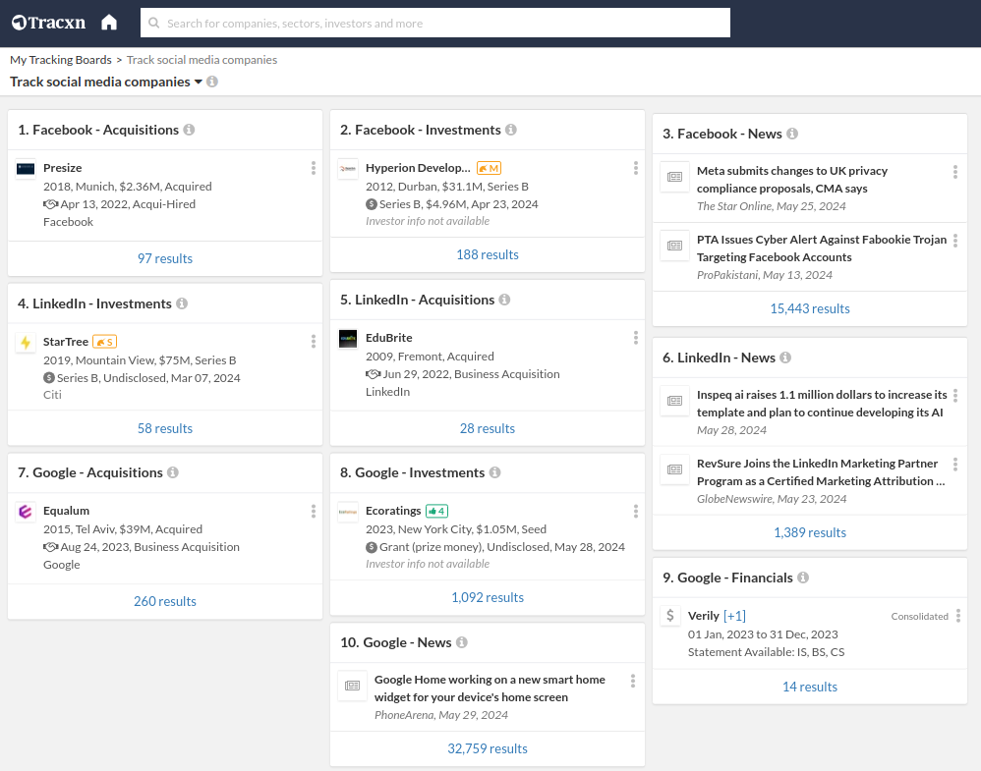Image resolution: width=981 pixels, height=771 pixels.
Task: Click the search magnifier icon
Action: (x=154, y=24)
